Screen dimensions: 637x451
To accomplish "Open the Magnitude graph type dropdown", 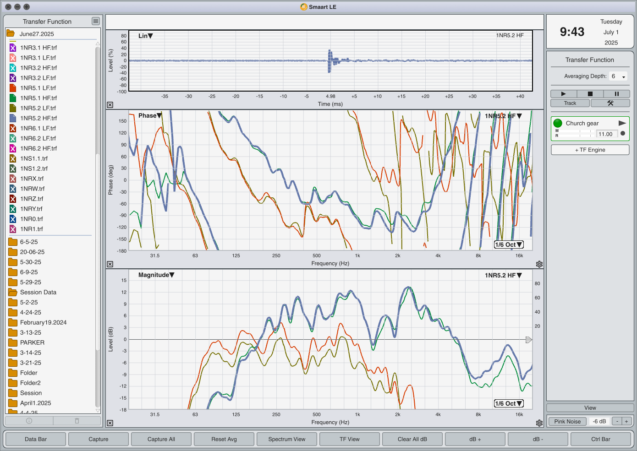I will click(156, 275).
